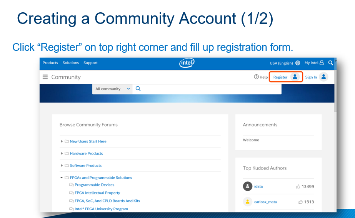355x218 pixels.
Task: Expand the New Users Start Here node
Action: 62,141
